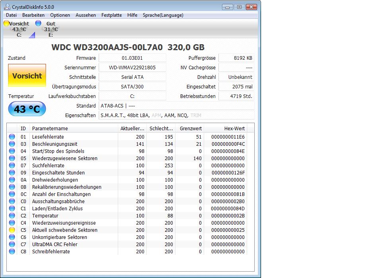Screen dimensions: 382x278
Task: Click the Puffergrösse field 8192 KB
Action: [236, 58]
